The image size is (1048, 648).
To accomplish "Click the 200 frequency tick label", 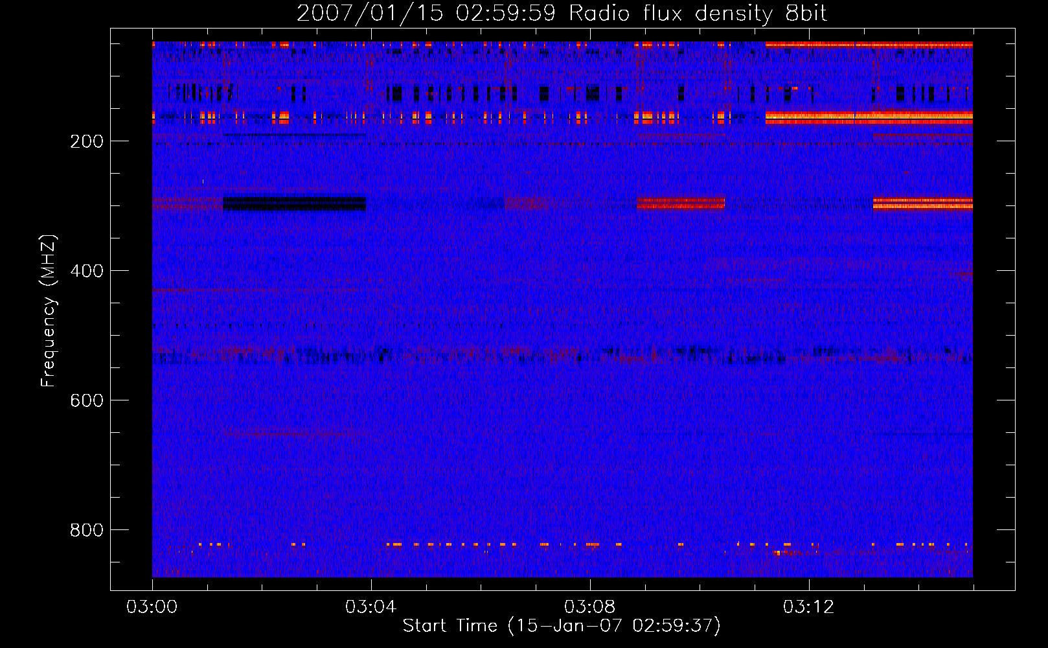I will click(87, 141).
